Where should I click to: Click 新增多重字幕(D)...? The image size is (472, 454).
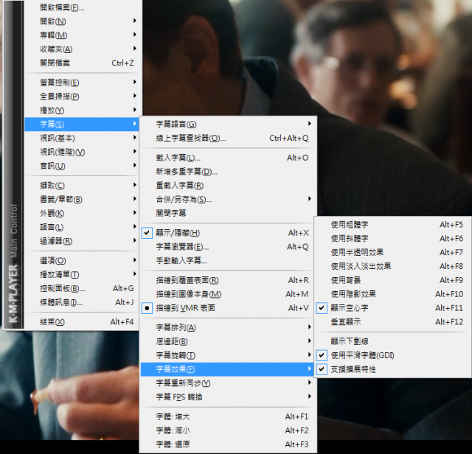pyautogui.click(x=228, y=172)
